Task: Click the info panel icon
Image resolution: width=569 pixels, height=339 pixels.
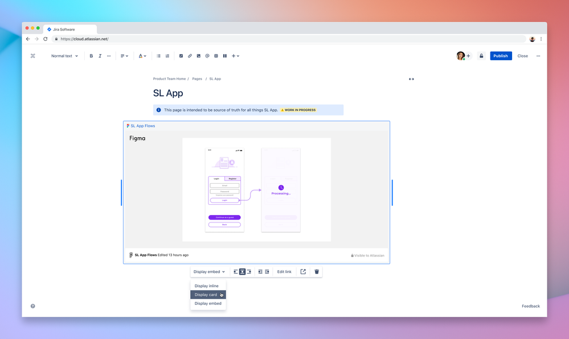Action: tap(158, 110)
